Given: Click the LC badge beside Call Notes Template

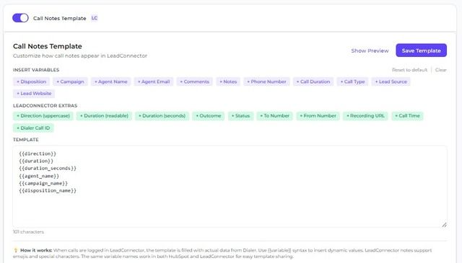Looking at the screenshot, I should pyautogui.click(x=95, y=18).
